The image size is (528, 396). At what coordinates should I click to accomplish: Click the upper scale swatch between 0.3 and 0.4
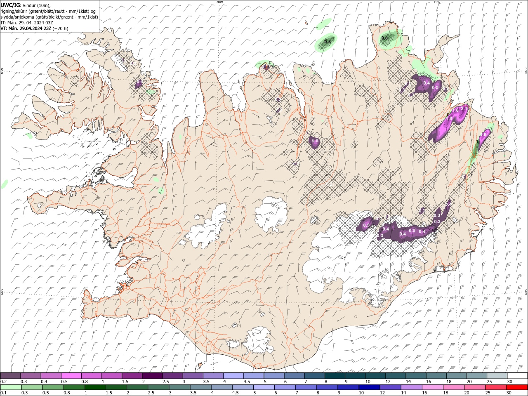tap(31, 376)
